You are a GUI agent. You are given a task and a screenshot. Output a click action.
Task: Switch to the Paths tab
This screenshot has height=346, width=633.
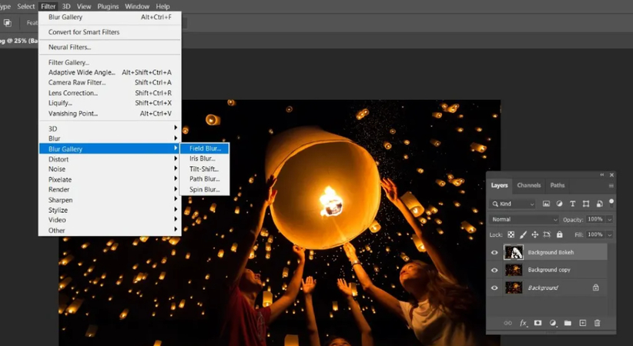pos(558,185)
